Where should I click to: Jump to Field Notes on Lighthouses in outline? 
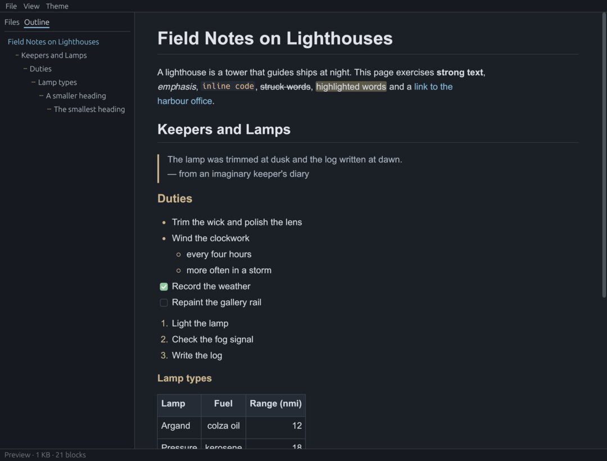[x=53, y=42]
